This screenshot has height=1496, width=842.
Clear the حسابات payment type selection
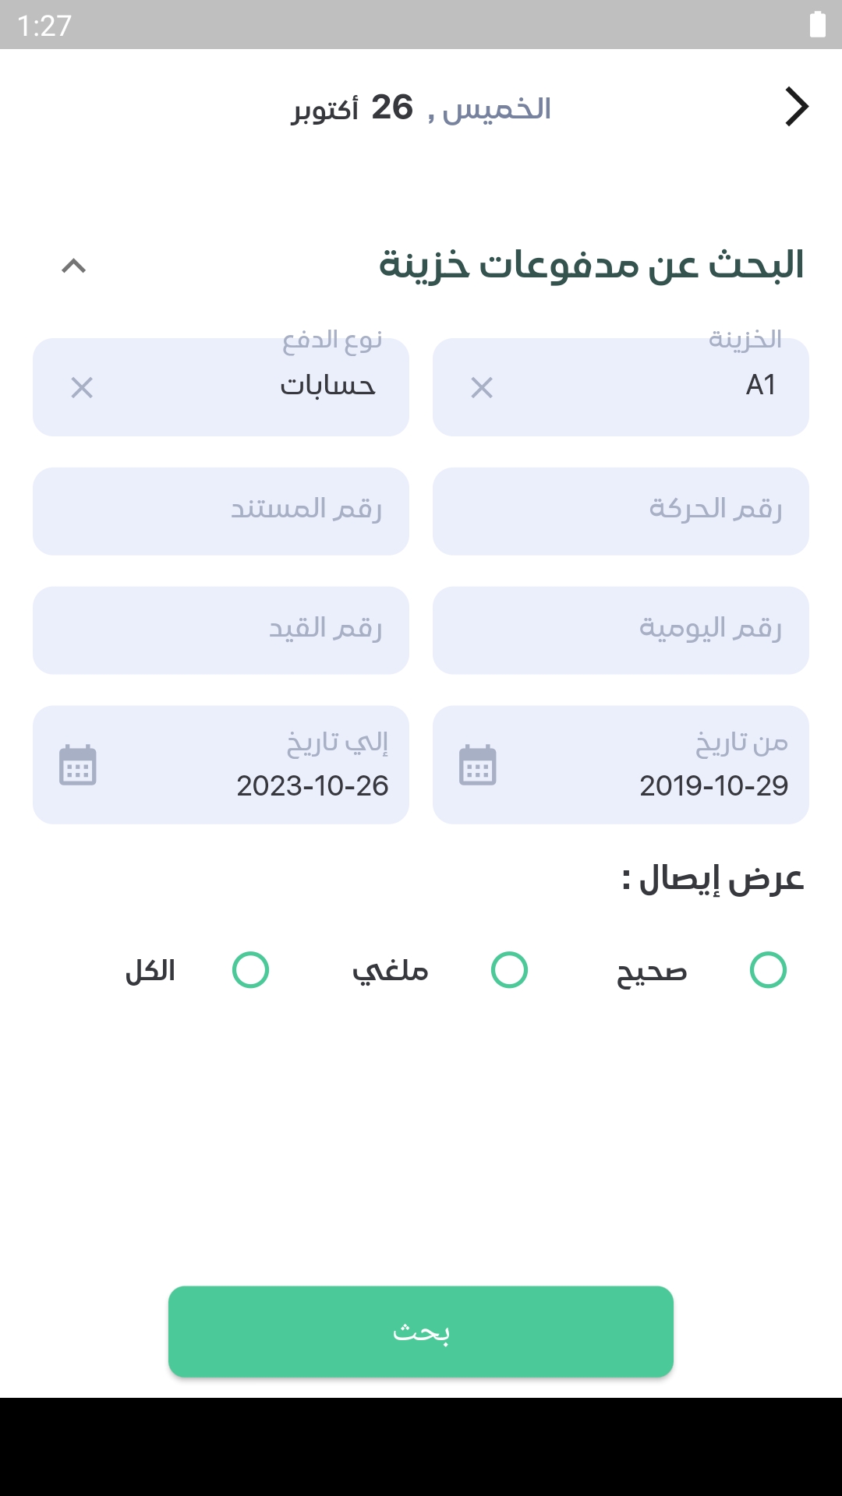pyautogui.click(x=82, y=387)
